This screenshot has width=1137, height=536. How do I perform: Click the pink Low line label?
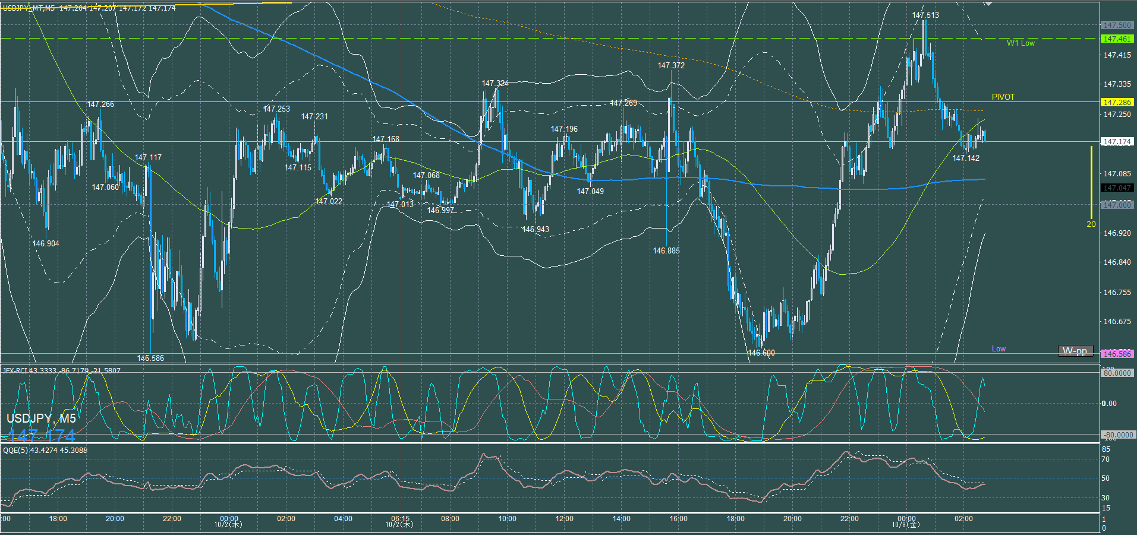click(999, 348)
